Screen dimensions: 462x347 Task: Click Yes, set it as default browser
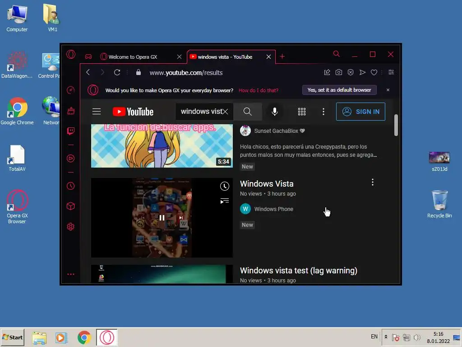pyautogui.click(x=339, y=90)
